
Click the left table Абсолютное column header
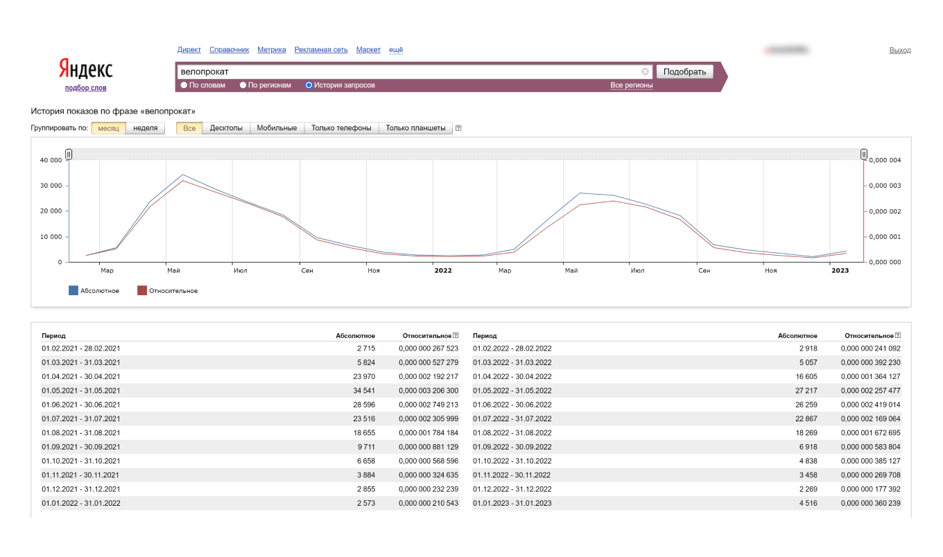click(x=356, y=335)
